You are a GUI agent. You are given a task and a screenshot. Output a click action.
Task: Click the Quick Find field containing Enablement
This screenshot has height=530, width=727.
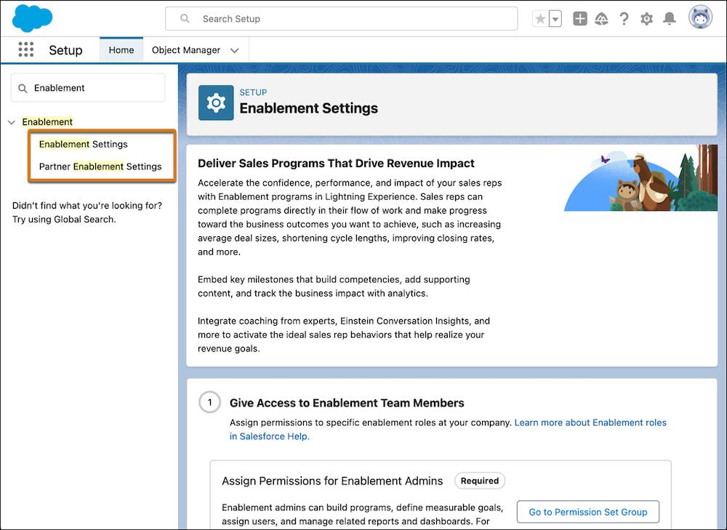point(88,88)
